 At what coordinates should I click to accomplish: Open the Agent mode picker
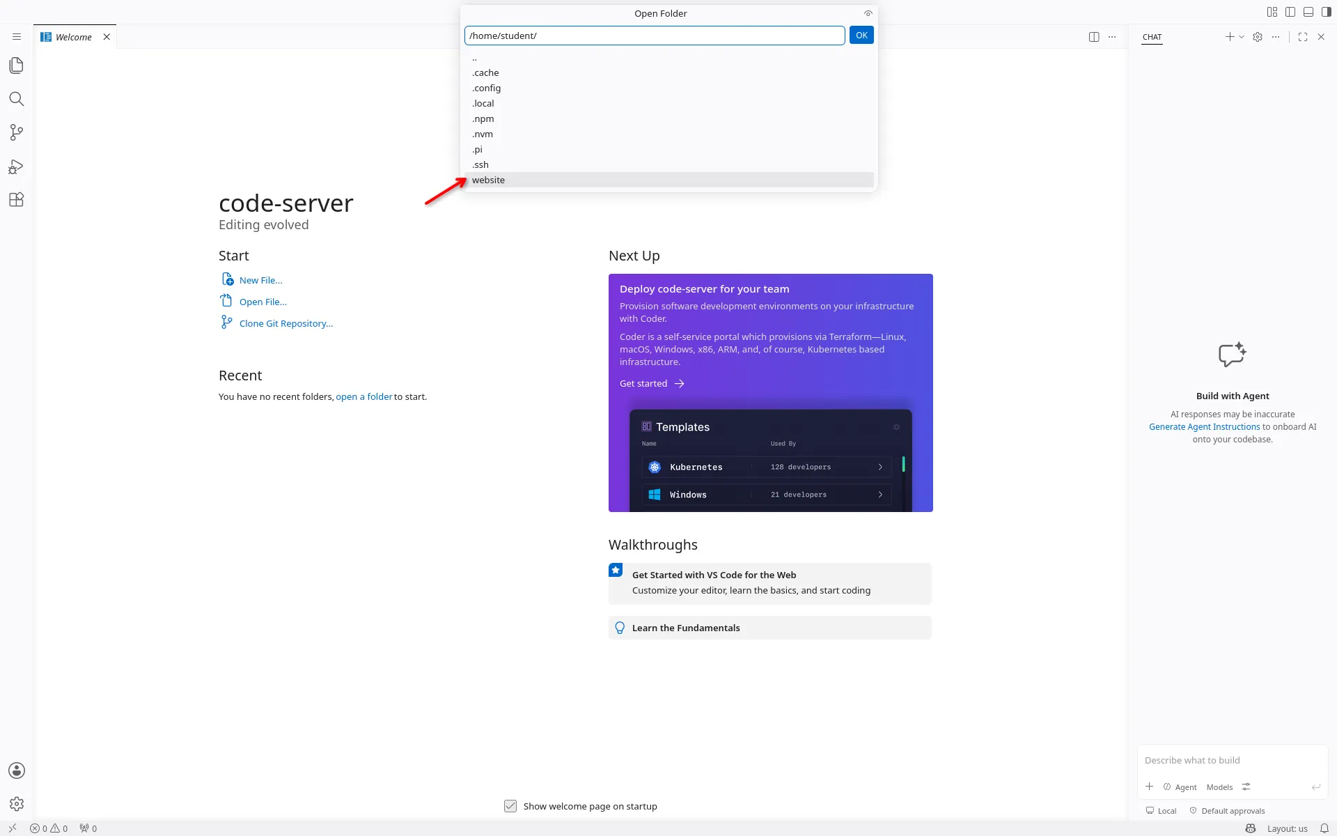[x=1180, y=787]
